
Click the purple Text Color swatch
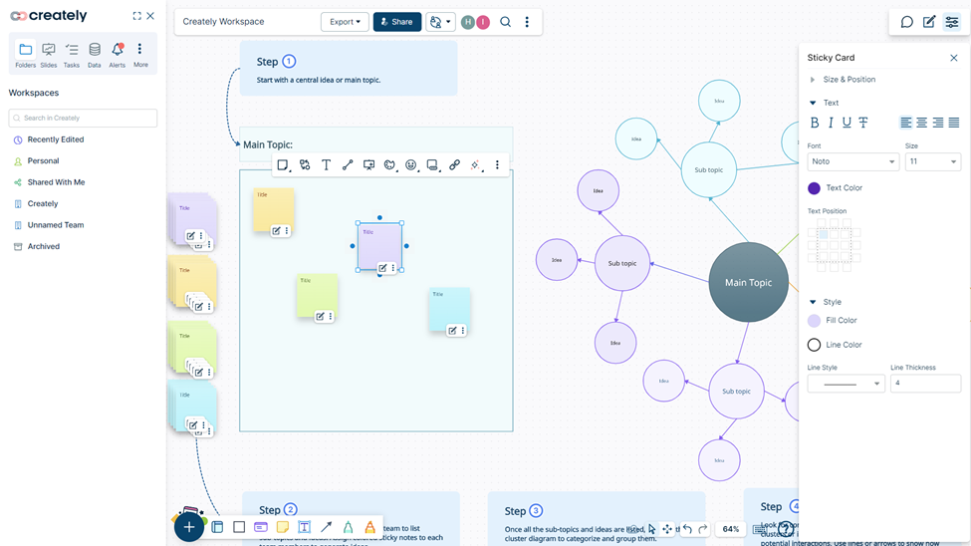(x=815, y=188)
